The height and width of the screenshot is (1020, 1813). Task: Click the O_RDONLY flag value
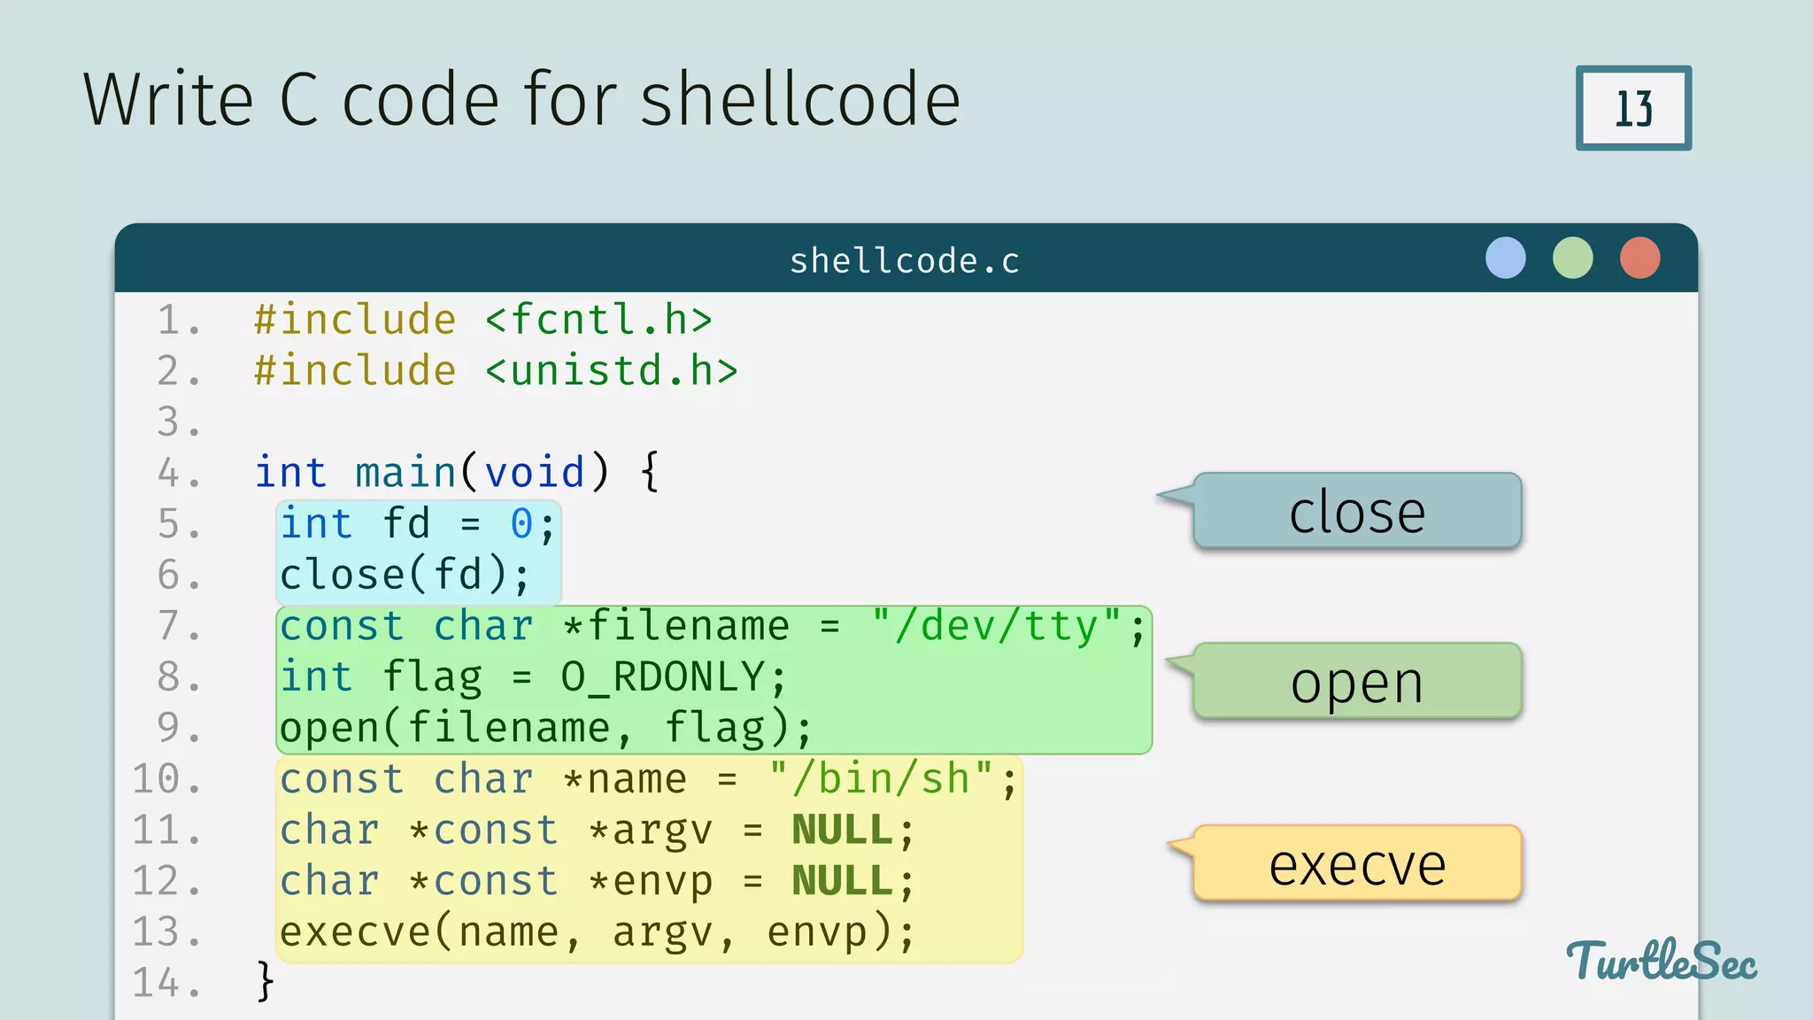click(663, 677)
